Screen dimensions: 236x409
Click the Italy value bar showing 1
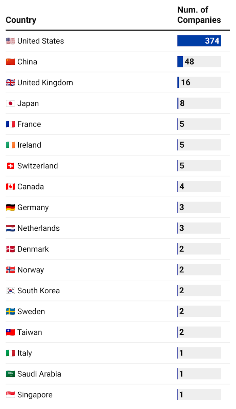pos(199,353)
